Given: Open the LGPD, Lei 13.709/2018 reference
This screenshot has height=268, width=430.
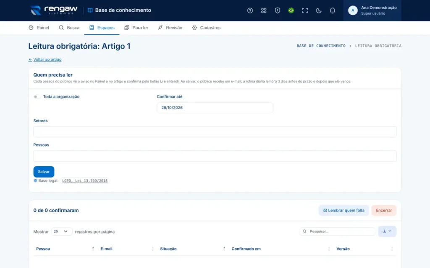Looking at the screenshot, I should (85, 181).
